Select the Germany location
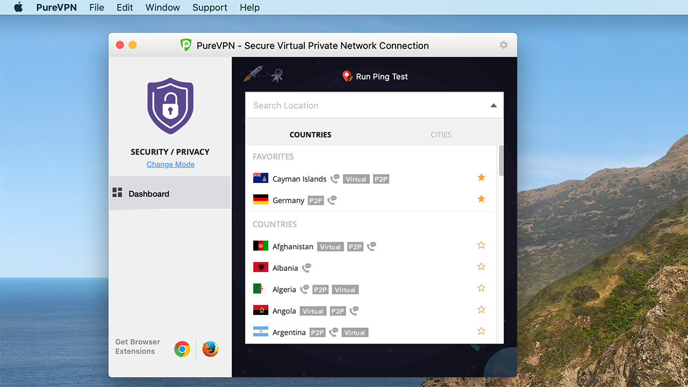 coord(288,200)
